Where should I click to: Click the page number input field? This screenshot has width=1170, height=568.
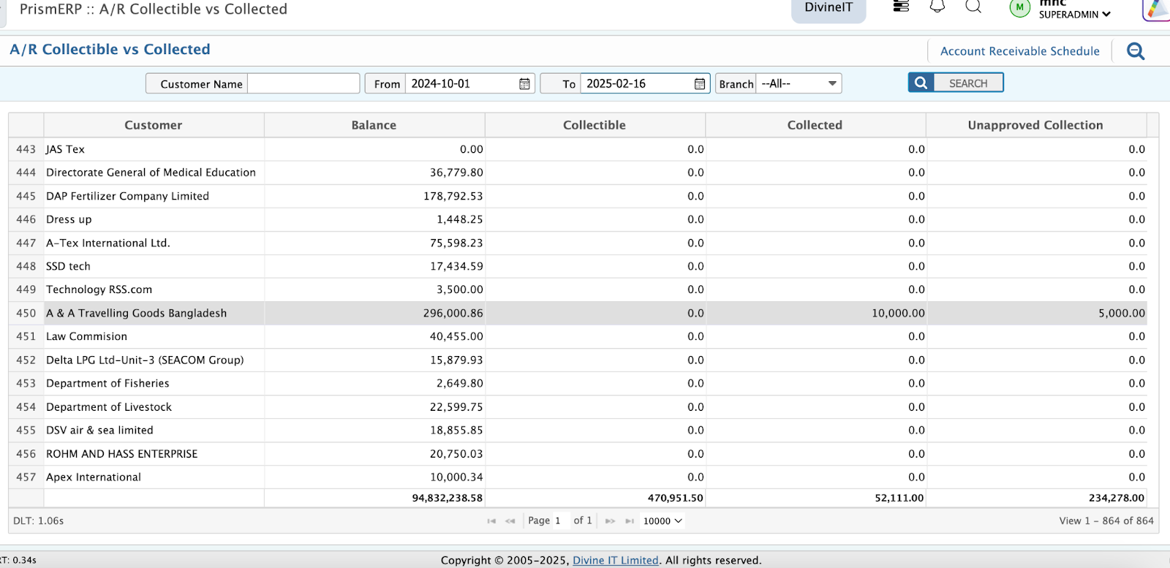tap(559, 521)
